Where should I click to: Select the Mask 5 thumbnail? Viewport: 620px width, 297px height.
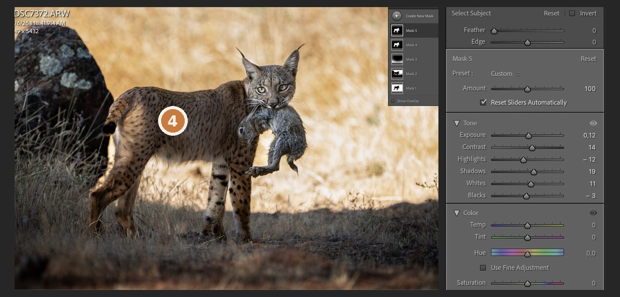coord(397,30)
